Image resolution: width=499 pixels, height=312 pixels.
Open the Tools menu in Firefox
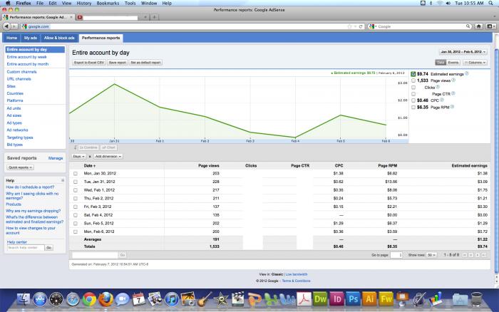click(130, 3)
